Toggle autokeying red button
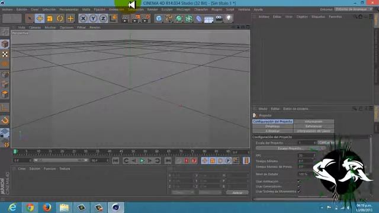The image size is (379, 213). coord(187,160)
